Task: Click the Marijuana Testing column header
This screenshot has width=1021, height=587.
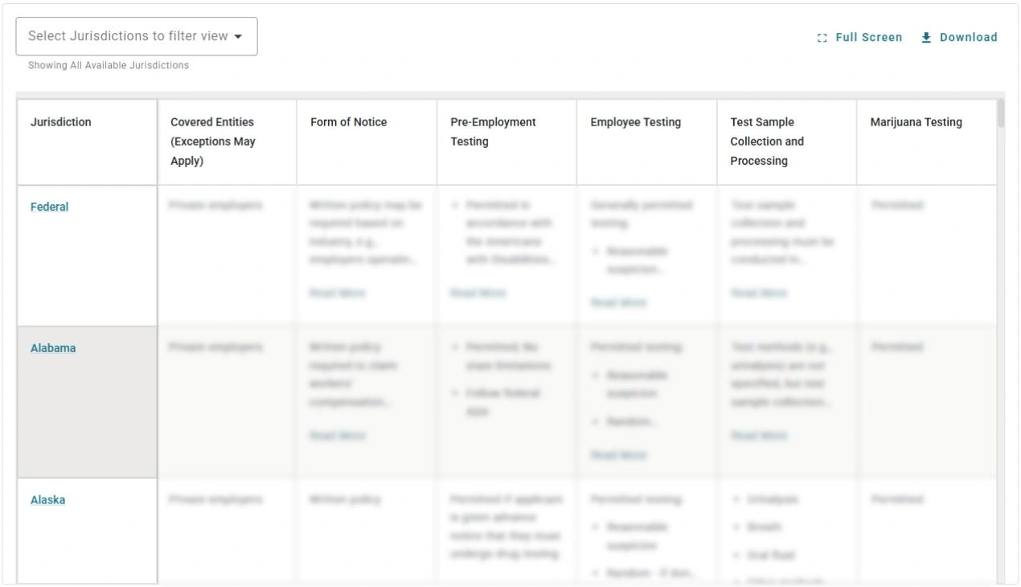Action: [915, 122]
